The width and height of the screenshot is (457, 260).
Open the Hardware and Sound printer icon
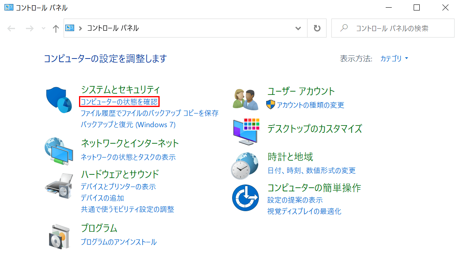click(59, 186)
